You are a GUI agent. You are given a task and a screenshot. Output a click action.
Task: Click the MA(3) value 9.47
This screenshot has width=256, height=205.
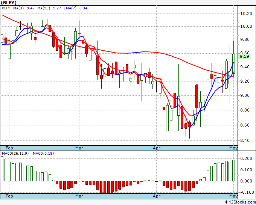click(31, 8)
